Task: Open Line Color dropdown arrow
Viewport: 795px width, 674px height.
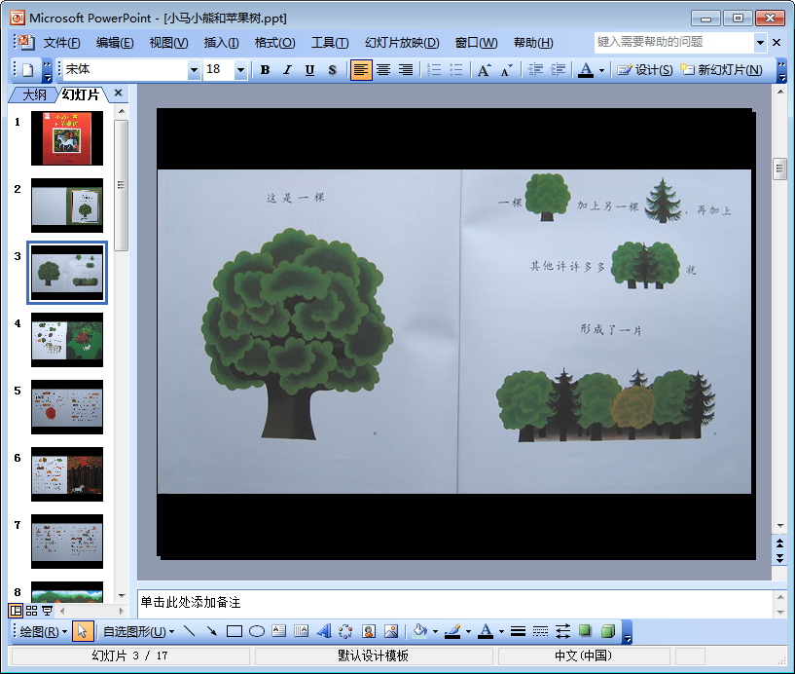Action: pos(468,632)
